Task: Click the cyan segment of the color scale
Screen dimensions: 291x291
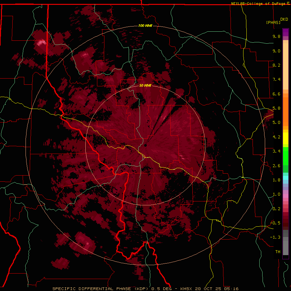Action: [286, 178]
